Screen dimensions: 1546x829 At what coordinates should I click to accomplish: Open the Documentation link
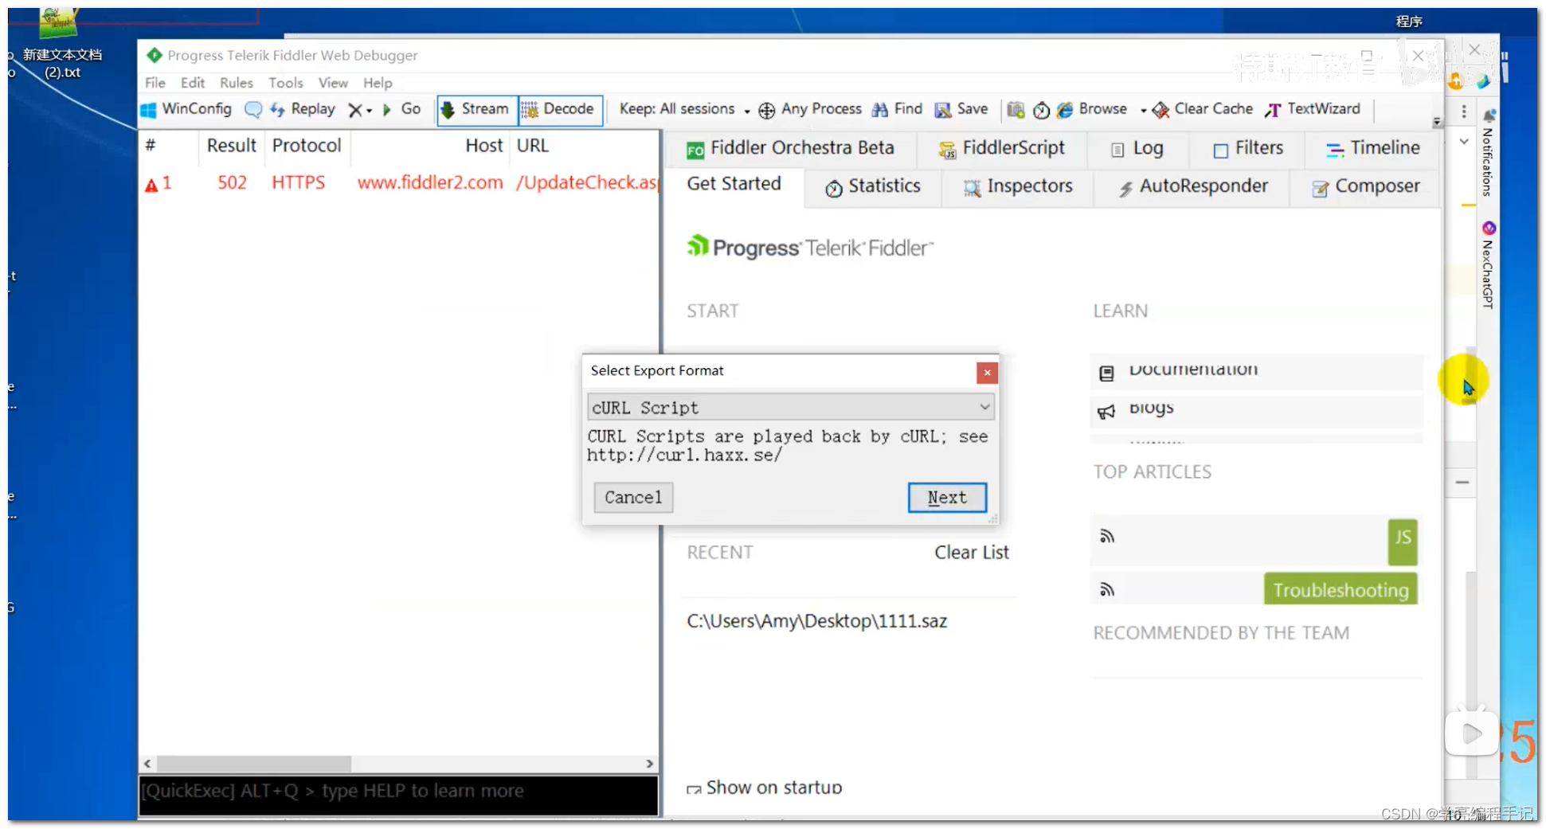coord(1193,370)
